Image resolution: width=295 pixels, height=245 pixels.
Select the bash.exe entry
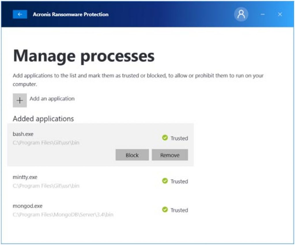[23, 134]
